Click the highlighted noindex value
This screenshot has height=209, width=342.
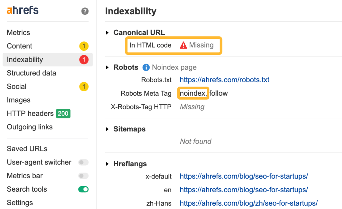pyautogui.click(x=193, y=93)
